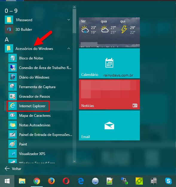Select 'Ferramenta de Captura' label
Image resolution: width=176 pixels, height=187 pixels.
point(37,87)
